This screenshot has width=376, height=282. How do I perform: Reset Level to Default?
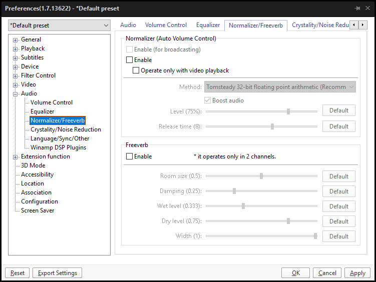tap(339, 110)
